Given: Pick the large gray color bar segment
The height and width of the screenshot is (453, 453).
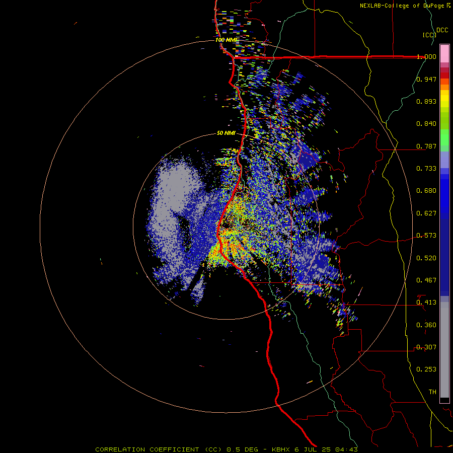Looking at the screenshot, I should pos(444,350).
